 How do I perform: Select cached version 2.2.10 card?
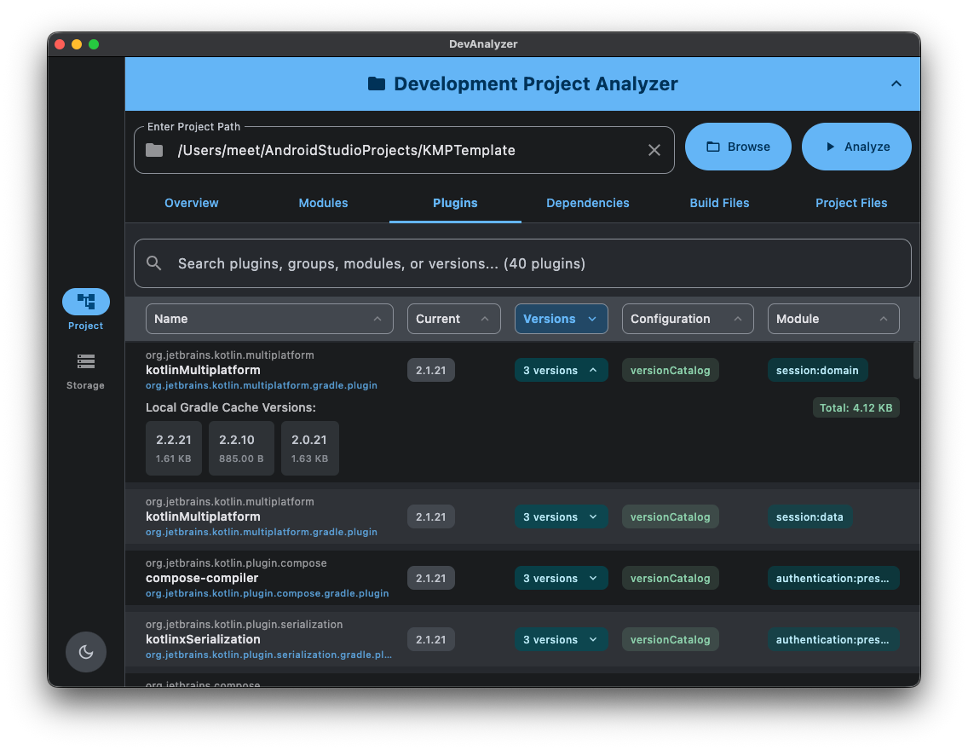click(241, 448)
